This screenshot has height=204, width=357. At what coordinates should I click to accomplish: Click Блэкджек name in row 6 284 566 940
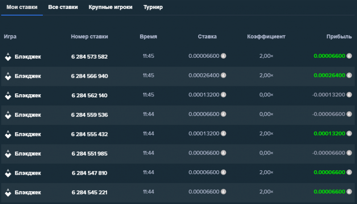[28, 76]
